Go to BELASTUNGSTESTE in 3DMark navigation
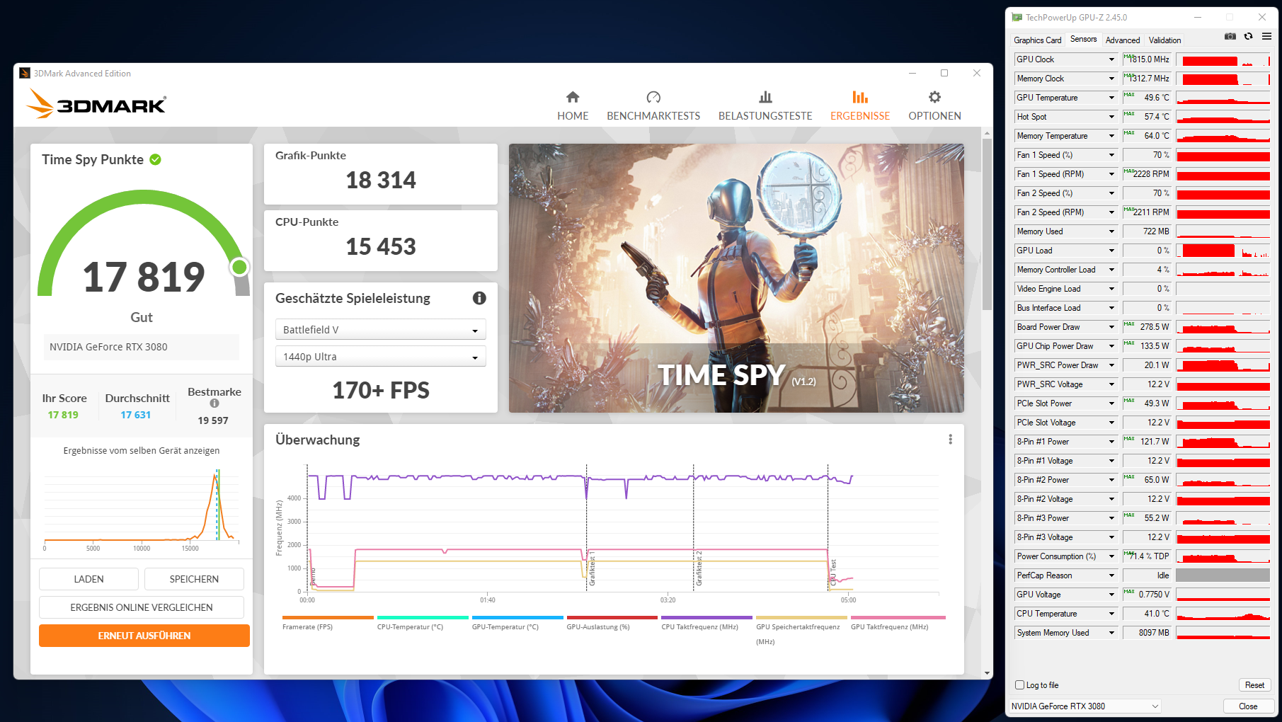This screenshot has height=722, width=1282. click(x=765, y=116)
